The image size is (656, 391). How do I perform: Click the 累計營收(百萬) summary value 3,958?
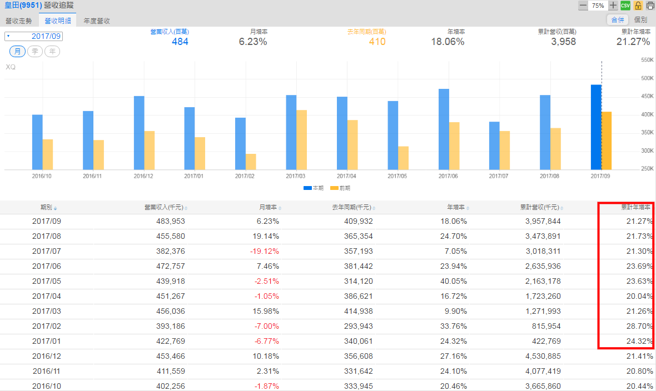[564, 42]
